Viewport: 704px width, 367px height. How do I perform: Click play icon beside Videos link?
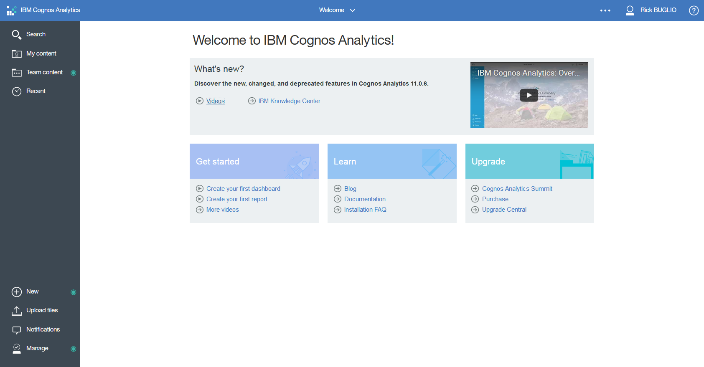[x=200, y=101]
